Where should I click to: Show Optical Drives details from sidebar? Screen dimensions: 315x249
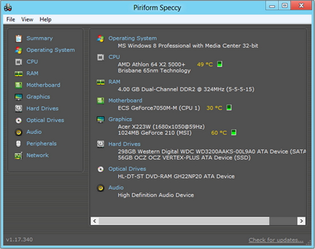[x=45, y=120]
